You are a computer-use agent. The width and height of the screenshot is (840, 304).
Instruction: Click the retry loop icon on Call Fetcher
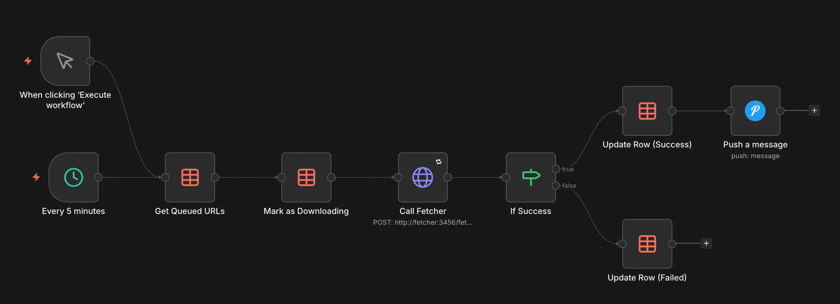[438, 162]
